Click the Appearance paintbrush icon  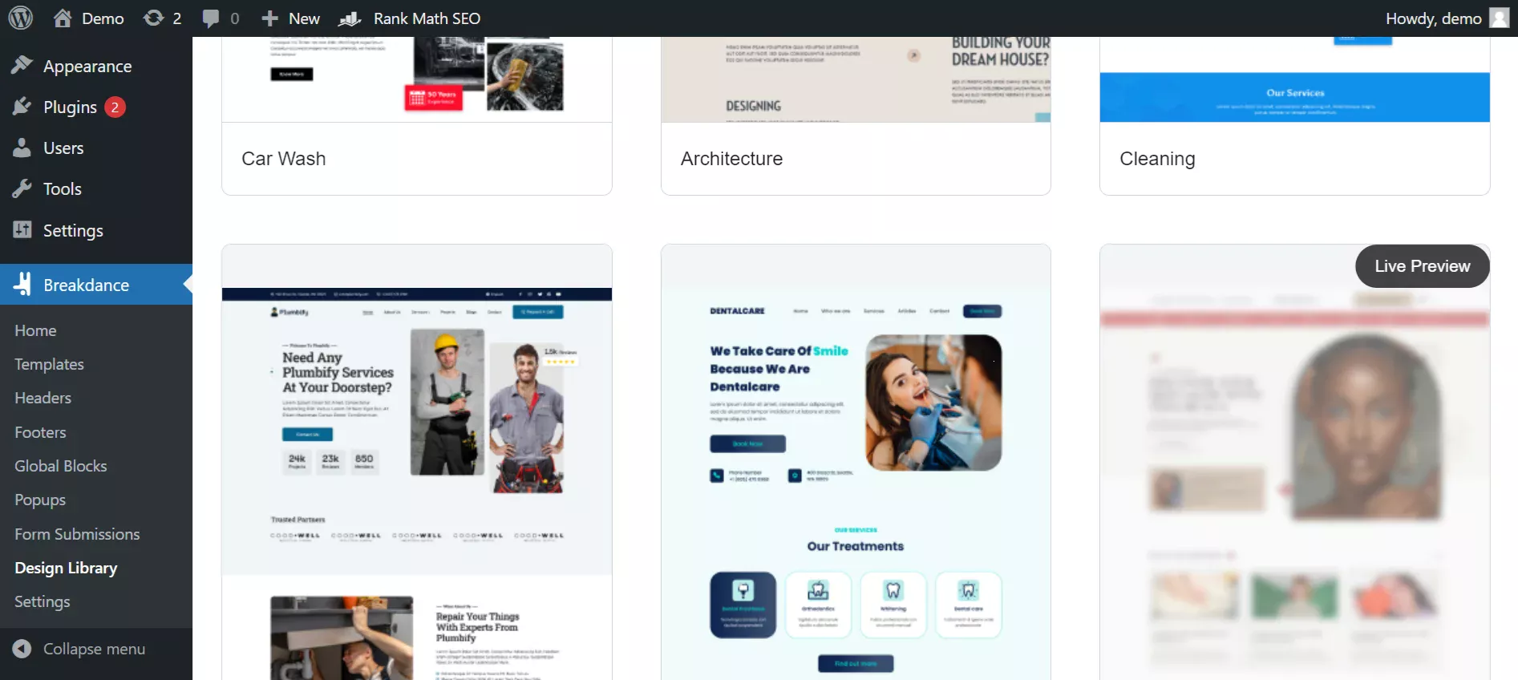22,65
